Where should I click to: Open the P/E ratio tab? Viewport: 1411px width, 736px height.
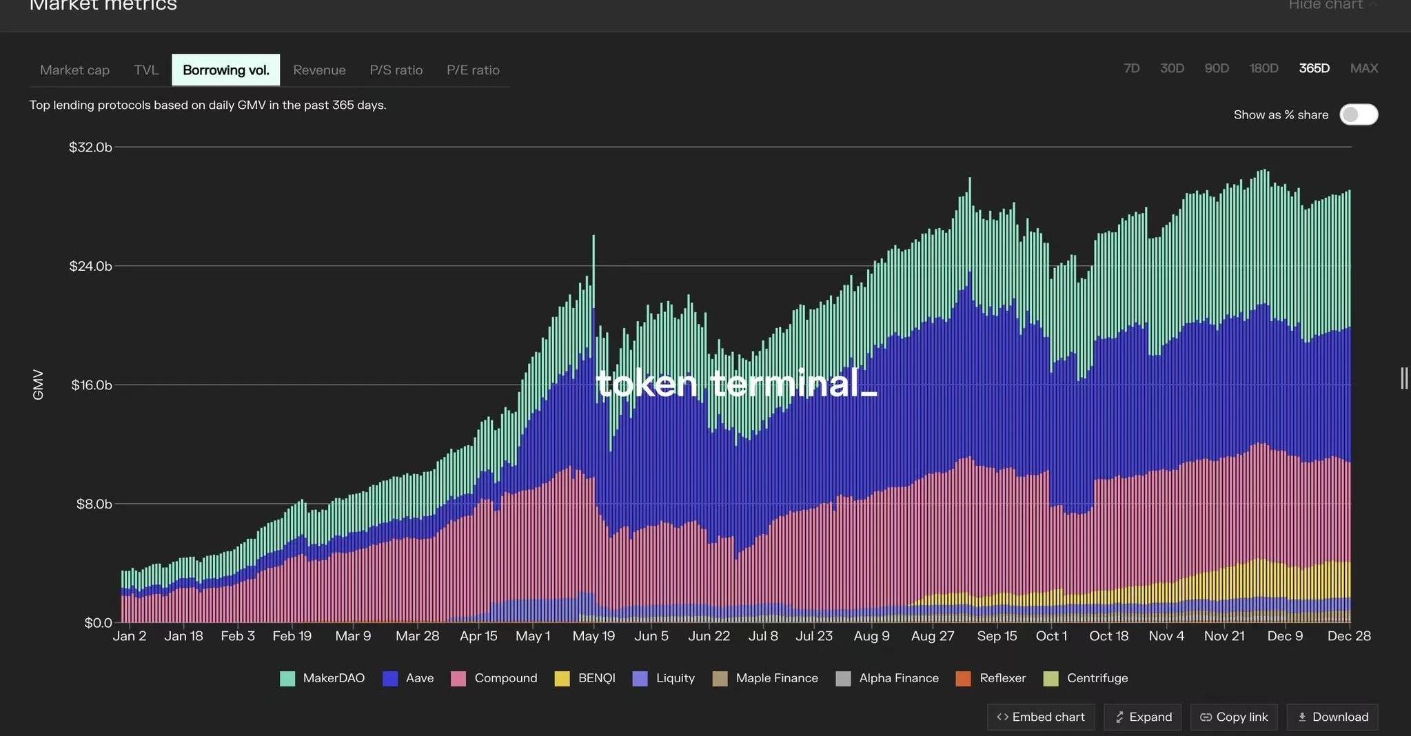tap(473, 70)
